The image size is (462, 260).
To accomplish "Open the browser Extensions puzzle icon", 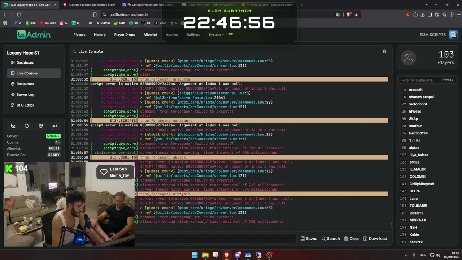I will pos(415,14).
